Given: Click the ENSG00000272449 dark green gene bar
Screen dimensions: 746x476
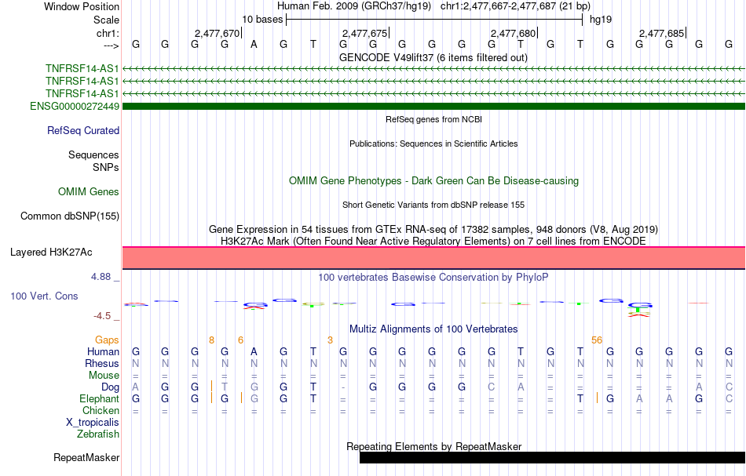Looking at the screenshot, I should pyautogui.click(x=434, y=107).
